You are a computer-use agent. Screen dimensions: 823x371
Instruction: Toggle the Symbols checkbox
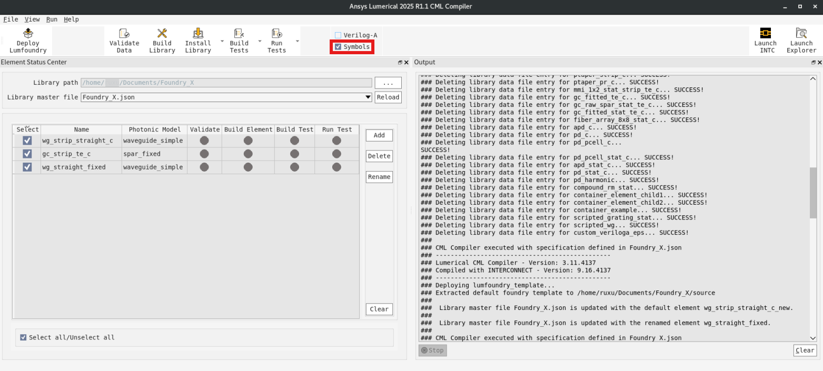point(338,47)
